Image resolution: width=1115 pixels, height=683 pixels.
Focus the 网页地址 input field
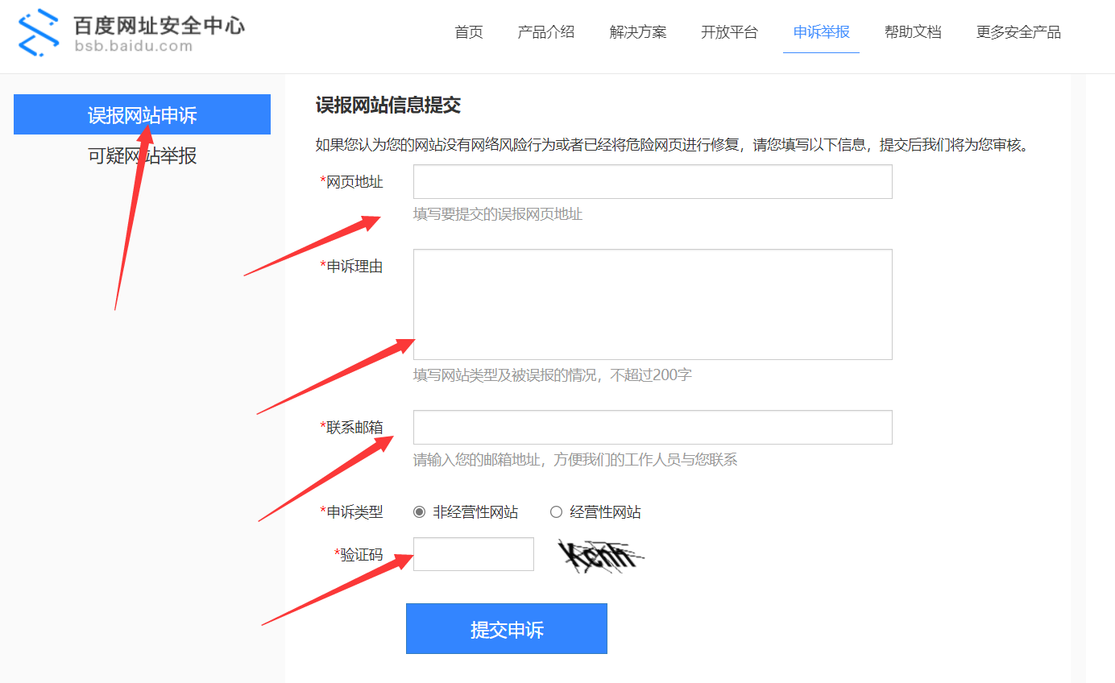point(653,181)
